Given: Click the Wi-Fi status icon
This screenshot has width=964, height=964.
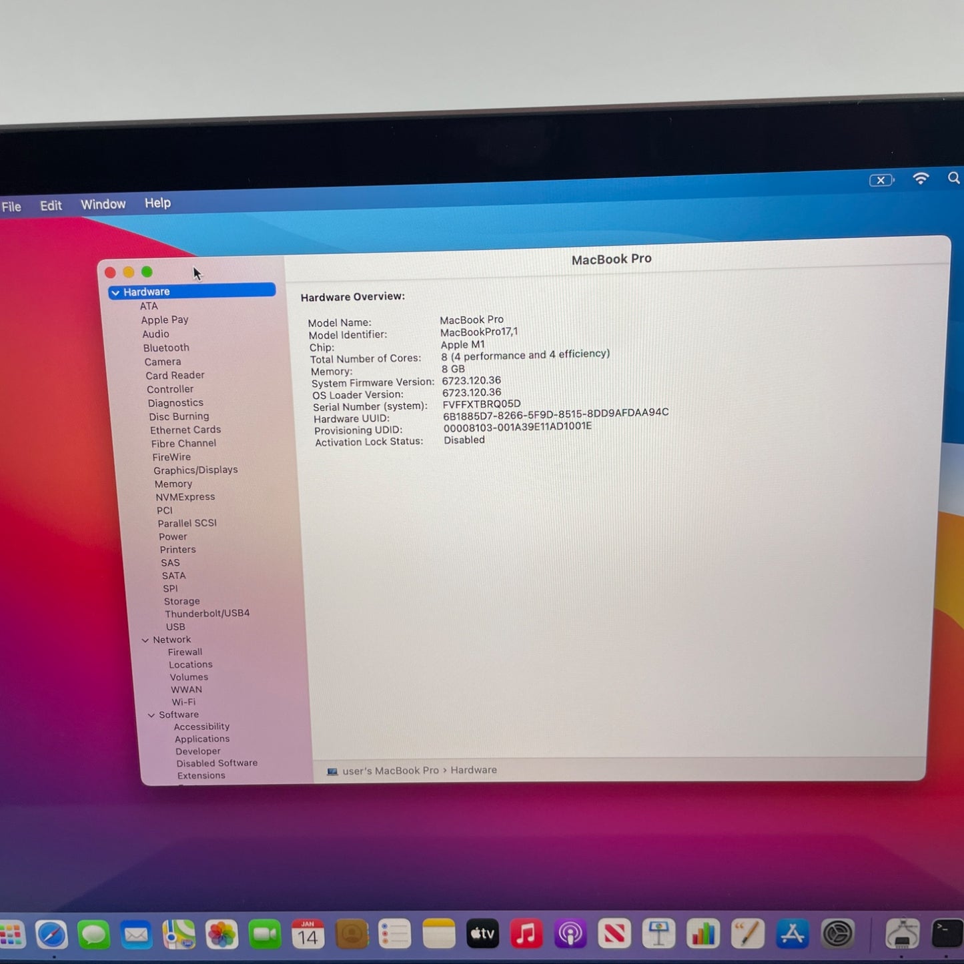Looking at the screenshot, I should click(921, 179).
